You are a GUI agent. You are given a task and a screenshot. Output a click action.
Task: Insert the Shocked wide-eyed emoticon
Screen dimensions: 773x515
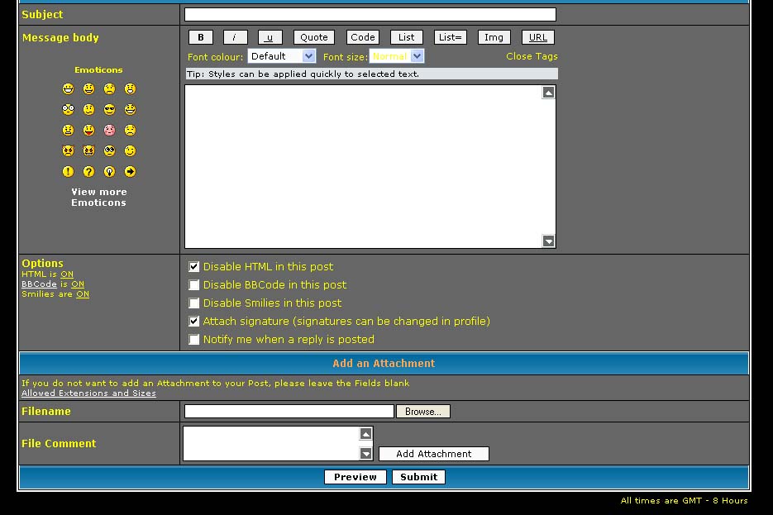tap(68, 109)
